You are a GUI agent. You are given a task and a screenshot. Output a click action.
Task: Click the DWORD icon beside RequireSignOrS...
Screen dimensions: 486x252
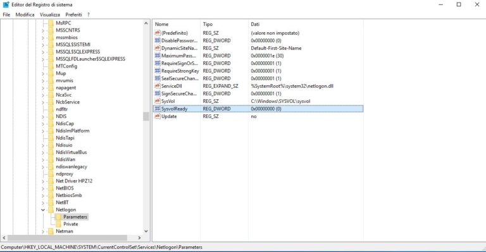(x=157, y=63)
